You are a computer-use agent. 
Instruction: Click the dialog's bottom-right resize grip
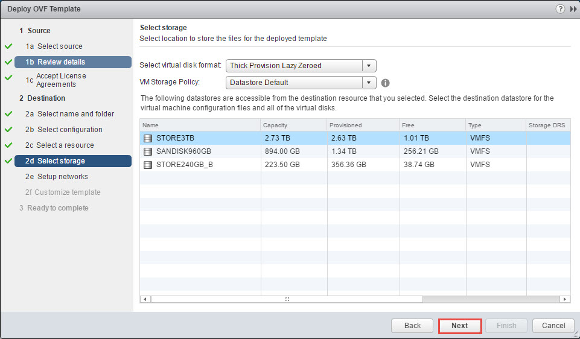pyautogui.click(x=576, y=335)
